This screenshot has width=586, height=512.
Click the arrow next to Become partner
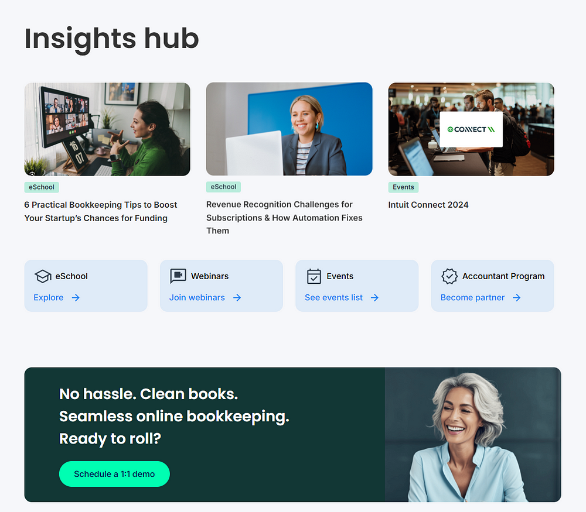(x=516, y=297)
